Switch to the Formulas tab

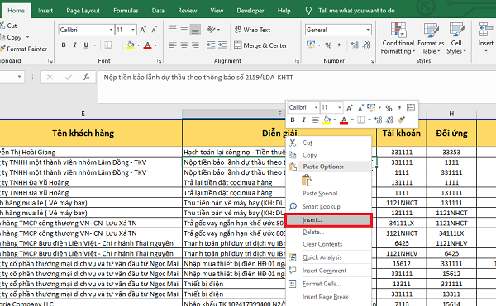(126, 11)
